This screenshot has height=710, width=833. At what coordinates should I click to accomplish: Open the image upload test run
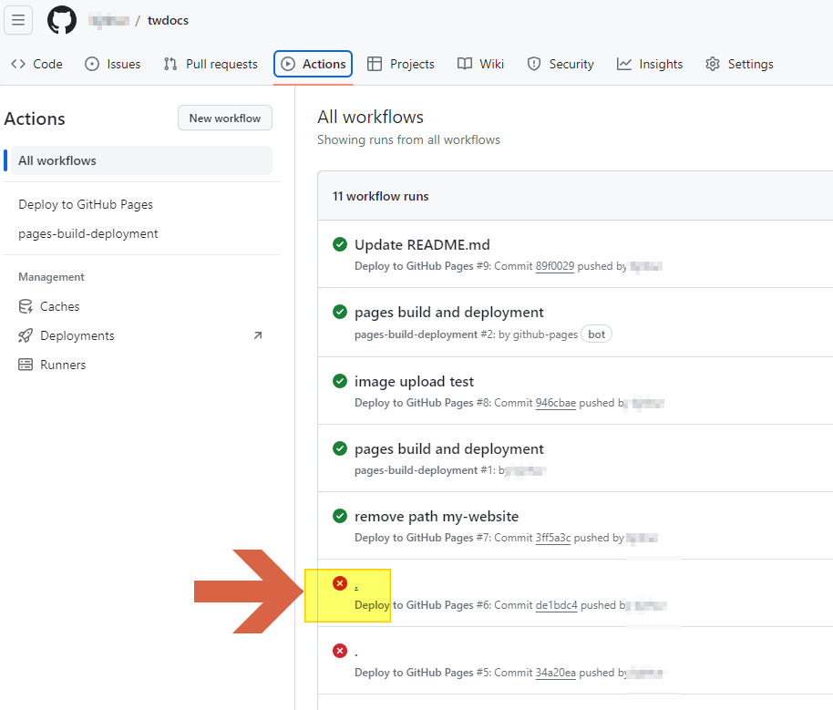(414, 382)
